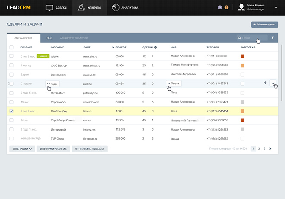Click the dark orange category swatch for telefon
The image size is (285, 199).
[x=242, y=56]
